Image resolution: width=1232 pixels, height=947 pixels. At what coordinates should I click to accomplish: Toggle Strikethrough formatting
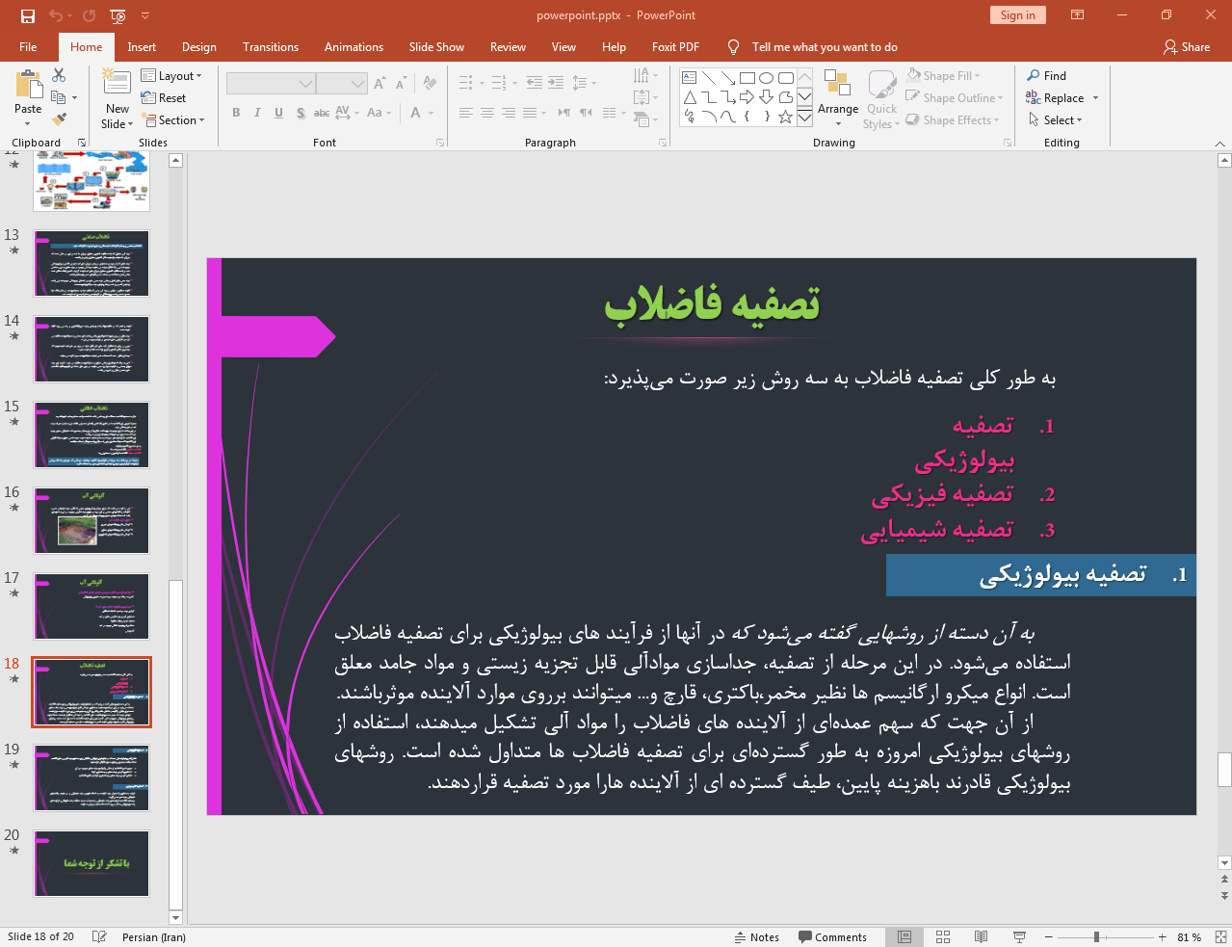pos(322,113)
